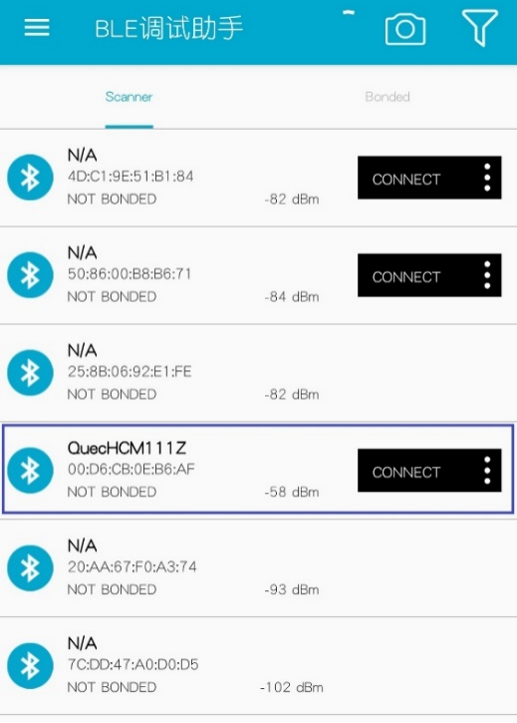Tap Bluetooth icon for 20:AA:67:F0:A3:74

pyautogui.click(x=30, y=568)
